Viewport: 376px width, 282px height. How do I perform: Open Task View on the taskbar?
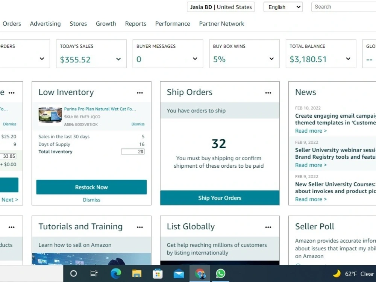pyautogui.click(x=94, y=273)
